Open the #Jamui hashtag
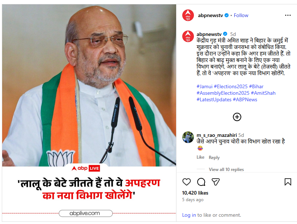 point(204,86)
